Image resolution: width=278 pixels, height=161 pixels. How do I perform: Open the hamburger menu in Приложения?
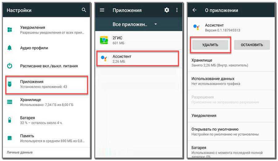pos(102,10)
